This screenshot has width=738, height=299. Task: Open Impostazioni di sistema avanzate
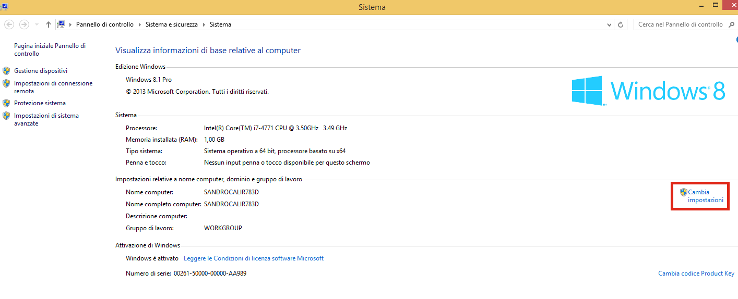point(46,119)
